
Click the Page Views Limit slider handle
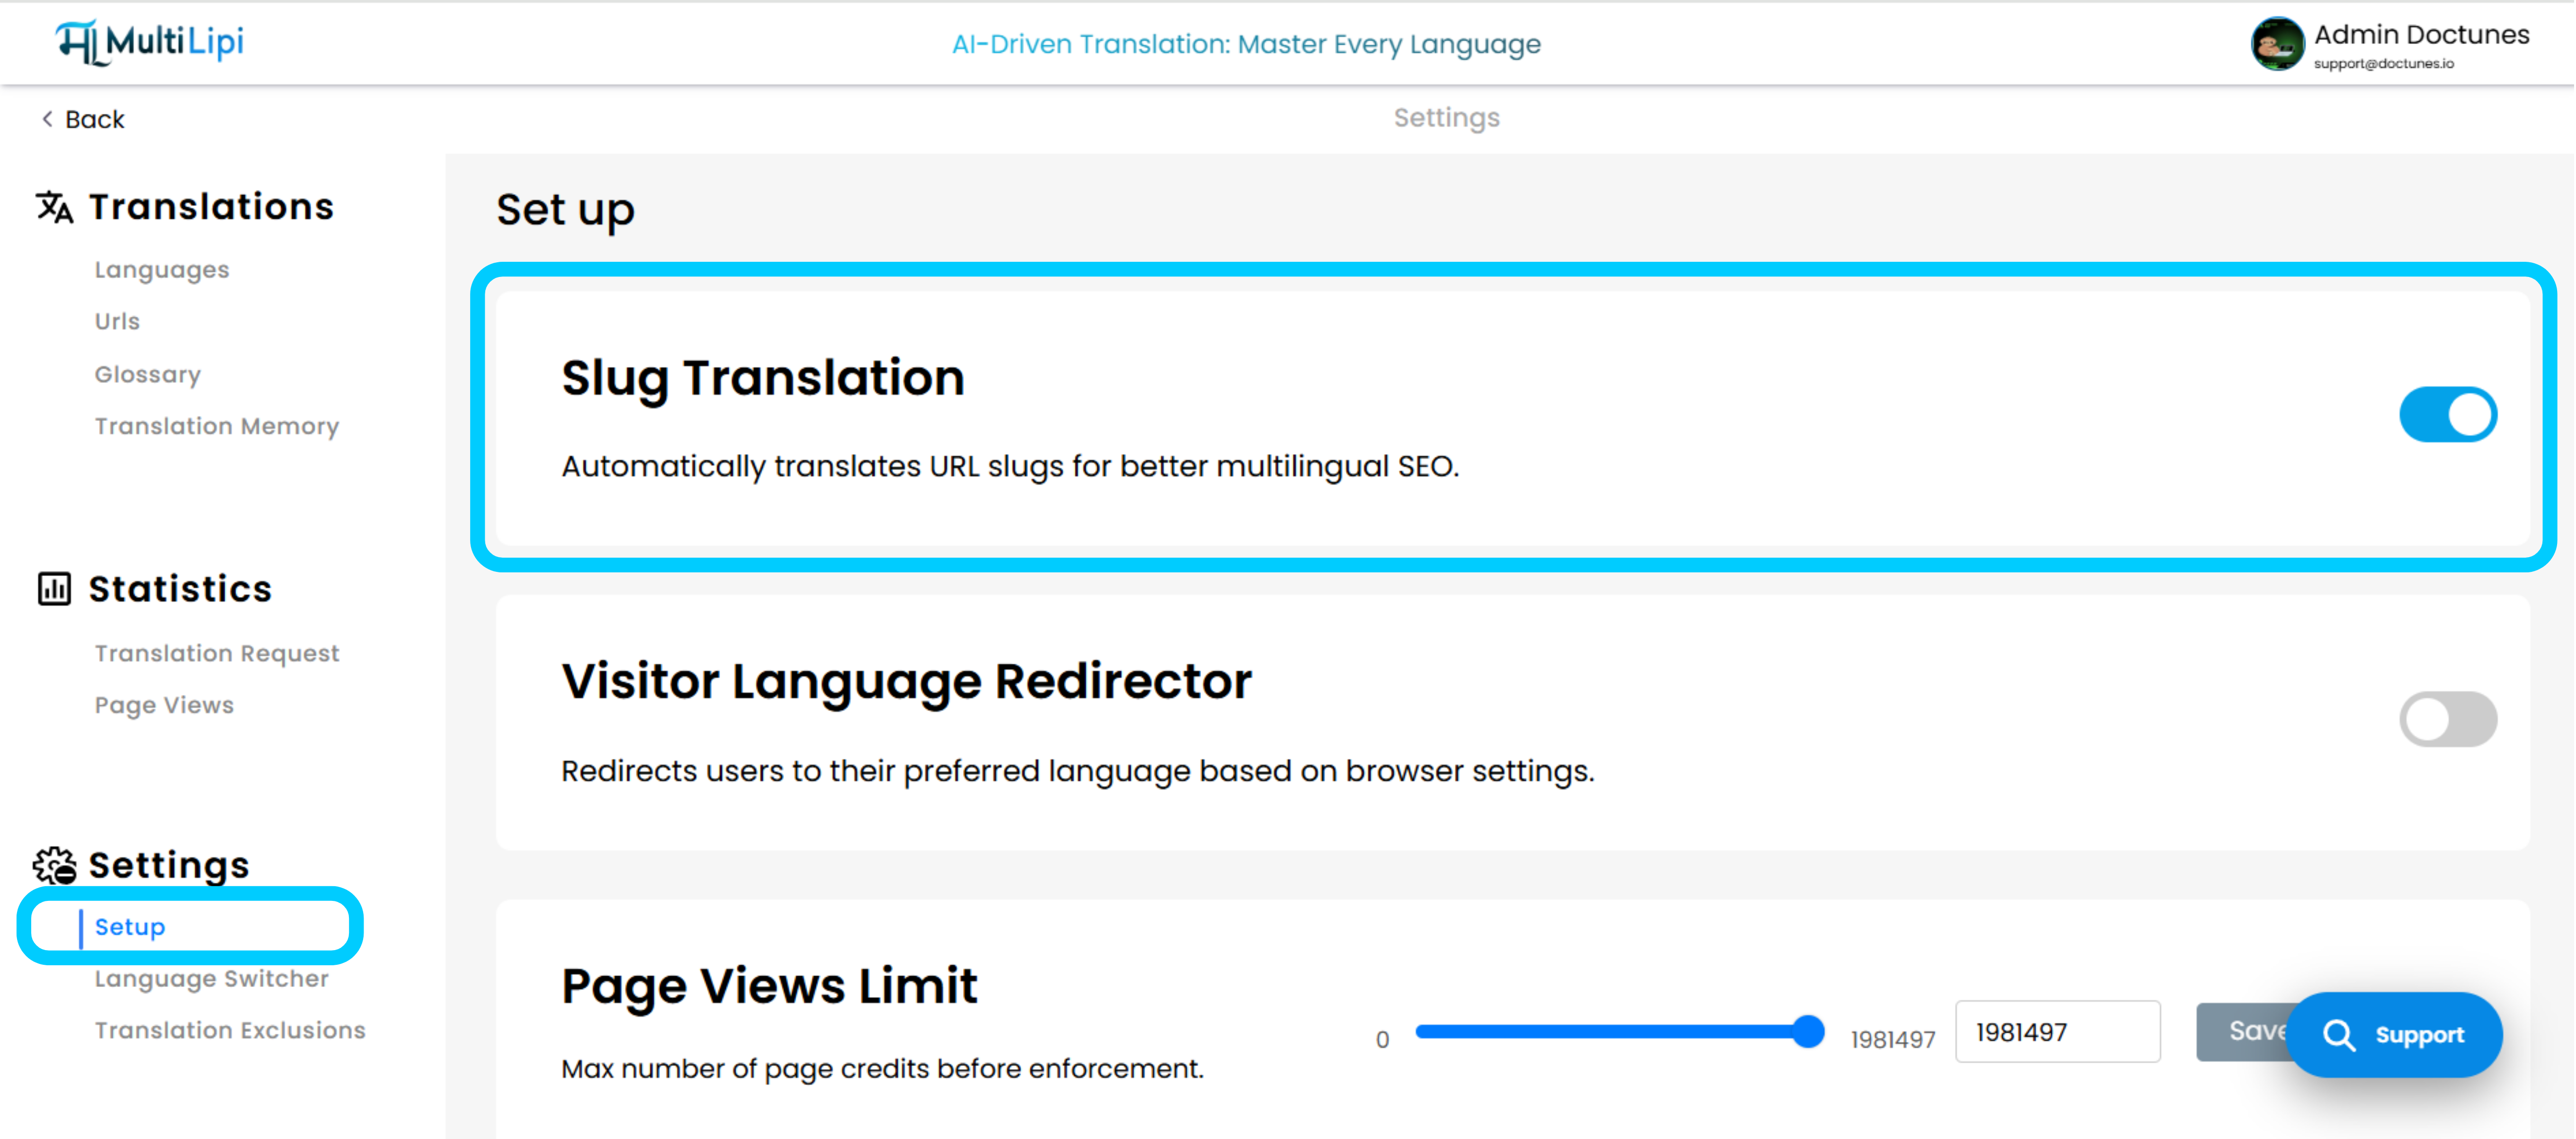click(1808, 1031)
